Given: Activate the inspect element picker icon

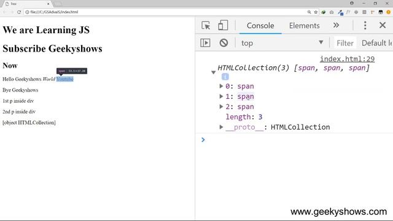Looking at the screenshot, I should [206, 26].
